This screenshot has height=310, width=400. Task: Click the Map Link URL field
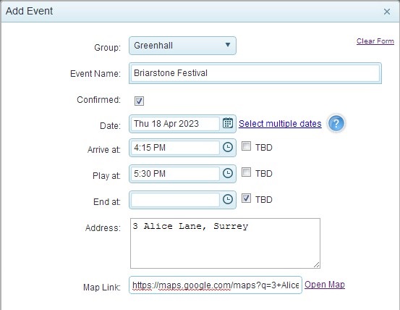[x=216, y=285]
